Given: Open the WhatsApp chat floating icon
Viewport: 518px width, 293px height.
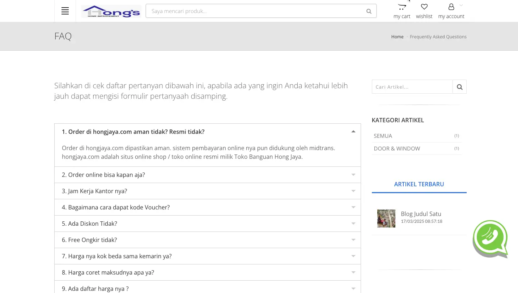Looking at the screenshot, I should tap(490, 239).
